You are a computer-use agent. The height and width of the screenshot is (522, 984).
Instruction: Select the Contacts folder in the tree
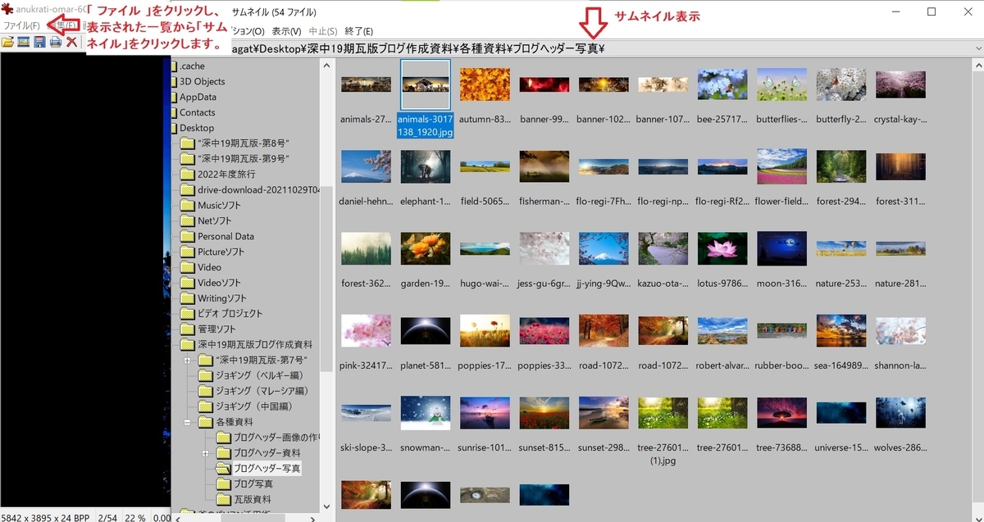197,112
